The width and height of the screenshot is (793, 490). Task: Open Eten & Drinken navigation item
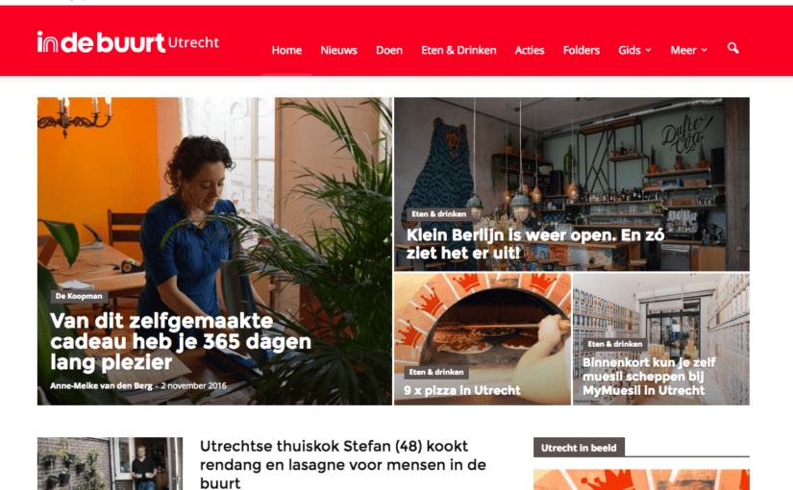[458, 50]
